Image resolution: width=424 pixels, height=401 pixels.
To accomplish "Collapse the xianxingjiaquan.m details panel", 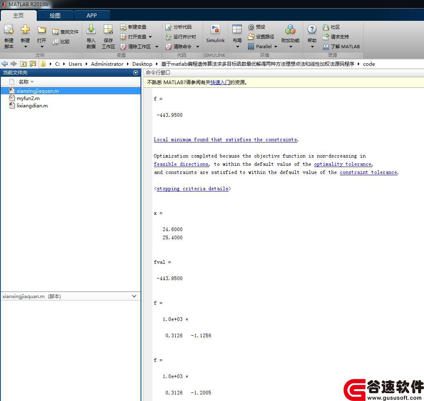I will [x=134, y=296].
